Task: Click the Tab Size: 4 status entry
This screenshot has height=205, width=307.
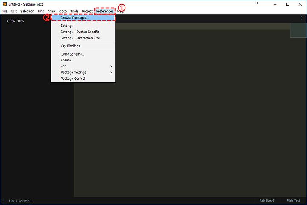Action: [x=267, y=200]
